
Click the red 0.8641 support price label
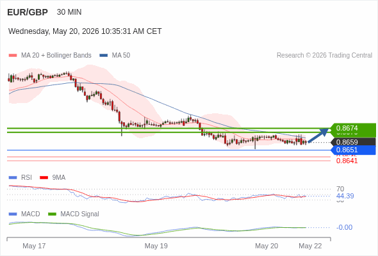(347, 161)
